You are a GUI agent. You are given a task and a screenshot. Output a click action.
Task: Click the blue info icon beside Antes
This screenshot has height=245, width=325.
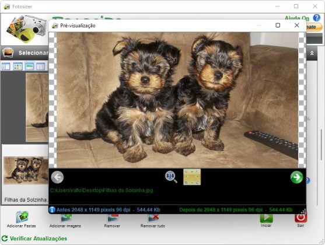[x=52, y=209]
